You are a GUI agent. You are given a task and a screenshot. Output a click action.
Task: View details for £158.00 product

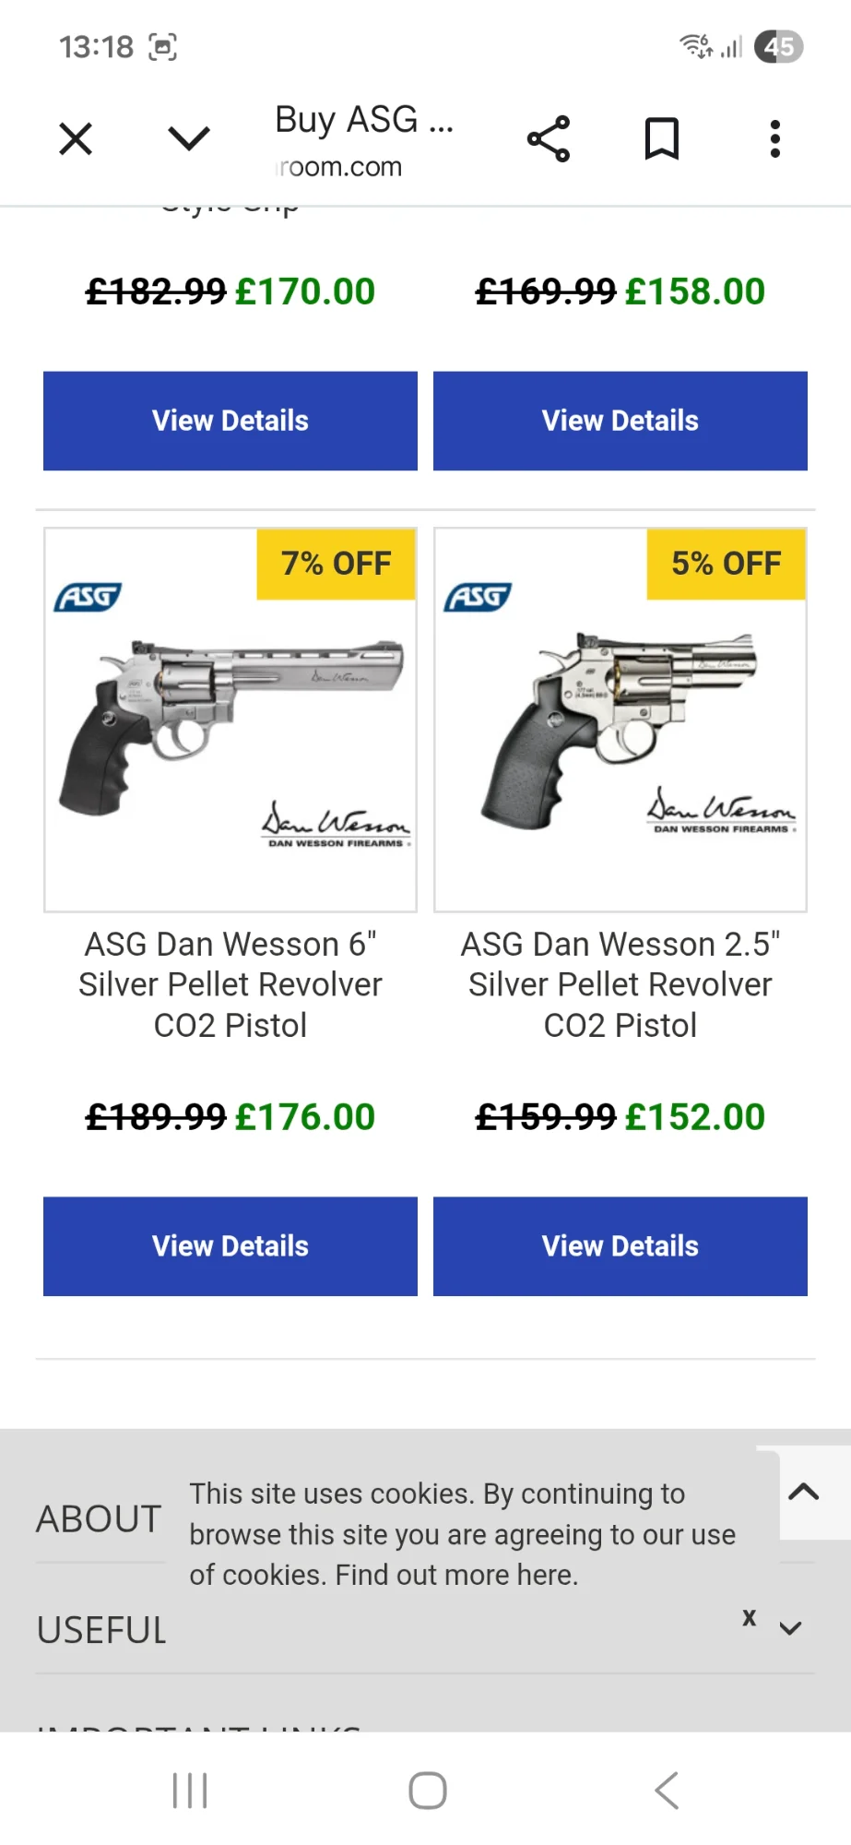[x=621, y=421]
